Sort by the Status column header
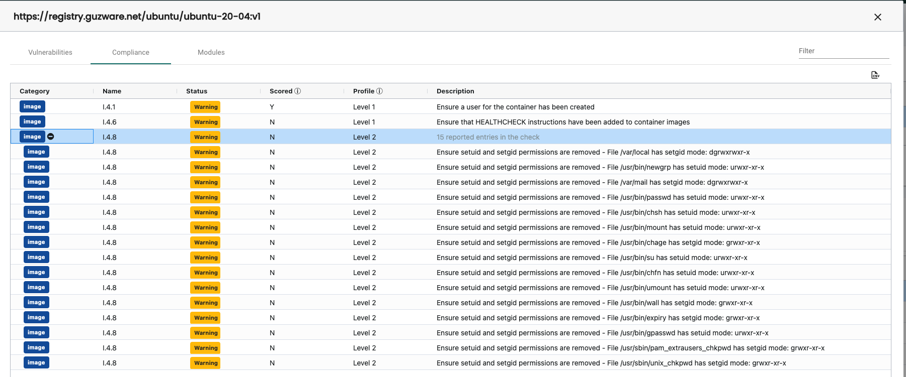 coord(197,91)
